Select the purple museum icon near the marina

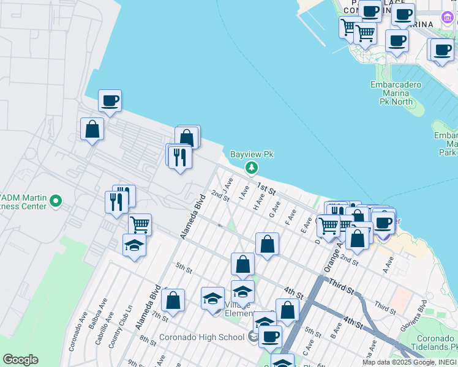pos(447,18)
